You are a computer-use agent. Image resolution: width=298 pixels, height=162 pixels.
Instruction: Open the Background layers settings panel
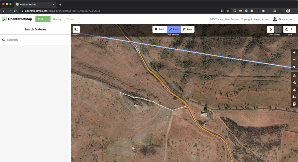click(x=294, y=76)
